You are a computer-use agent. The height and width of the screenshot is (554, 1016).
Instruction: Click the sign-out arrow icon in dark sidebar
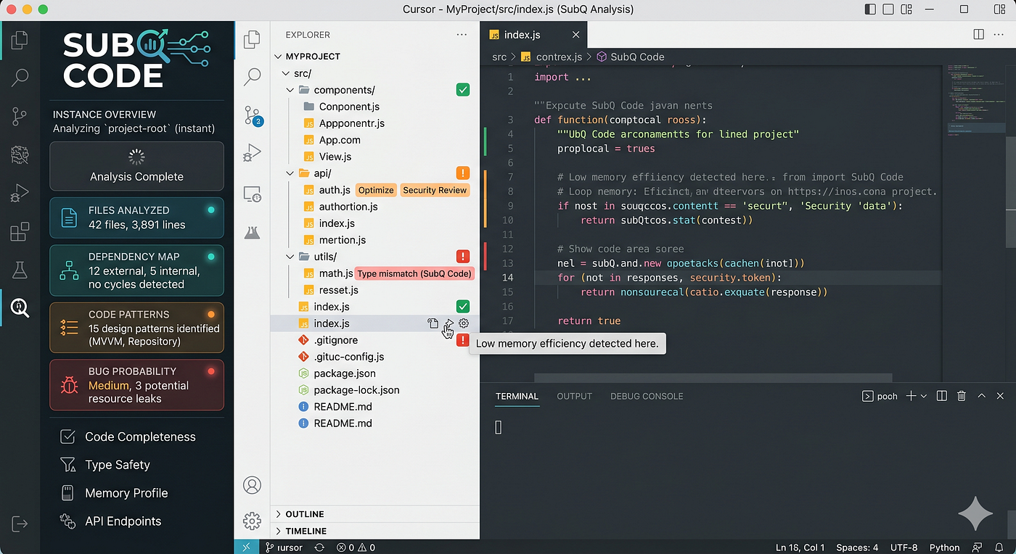pyautogui.click(x=20, y=524)
